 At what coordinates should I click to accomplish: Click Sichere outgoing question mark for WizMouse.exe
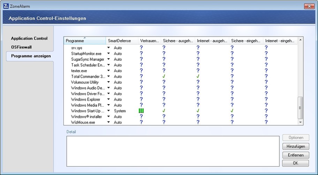tap(164, 122)
